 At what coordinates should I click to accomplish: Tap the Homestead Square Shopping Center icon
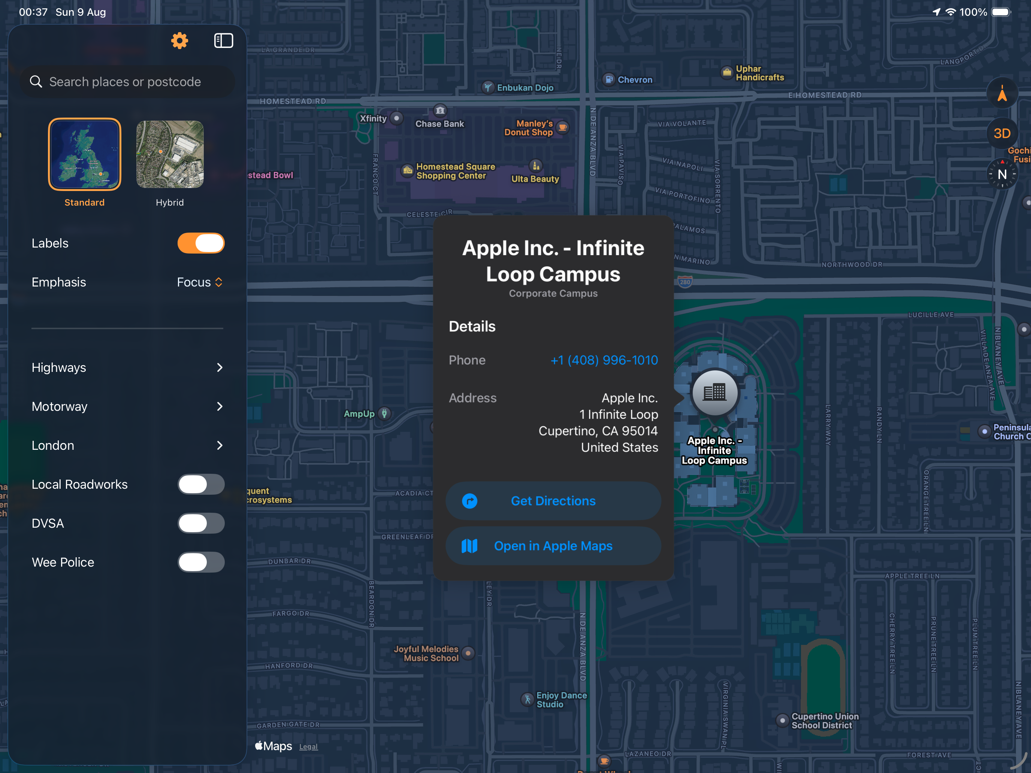point(408,170)
